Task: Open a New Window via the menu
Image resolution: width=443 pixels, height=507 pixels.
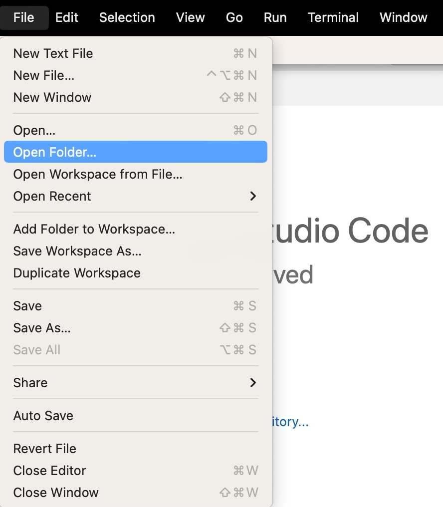Action: (x=52, y=97)
